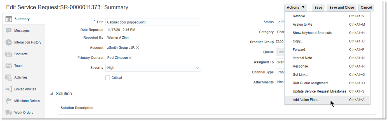Viewport: 388px width, 121px height.
Task: Select Add Action Plans menu item
Action: tap(307, 100)
